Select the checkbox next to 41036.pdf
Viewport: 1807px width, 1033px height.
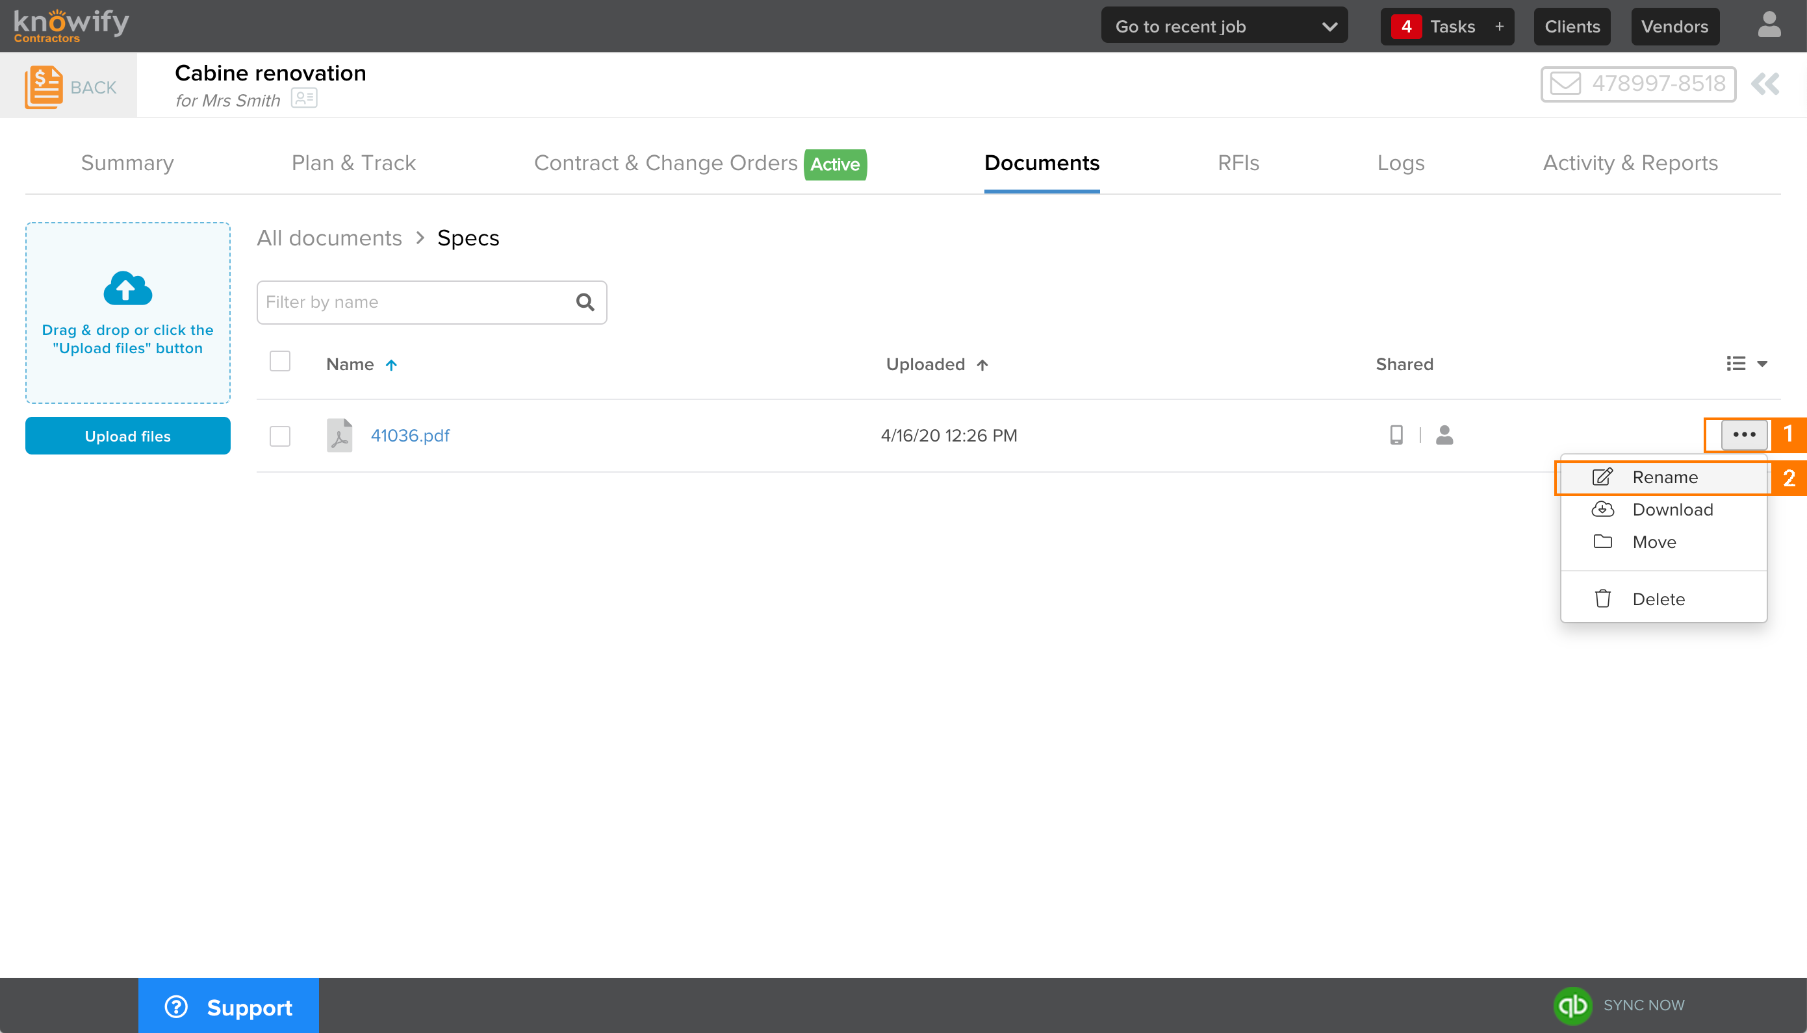[x=279, y=436]
